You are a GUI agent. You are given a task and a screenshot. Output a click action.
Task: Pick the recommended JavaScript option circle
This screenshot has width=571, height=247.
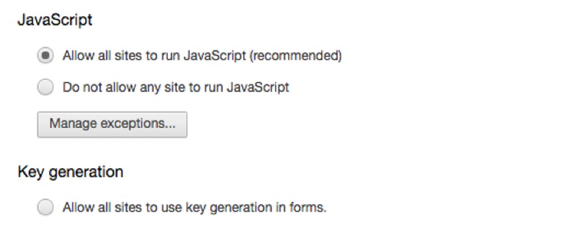45,56
